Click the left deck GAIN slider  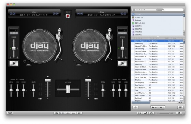coord(33,90)
